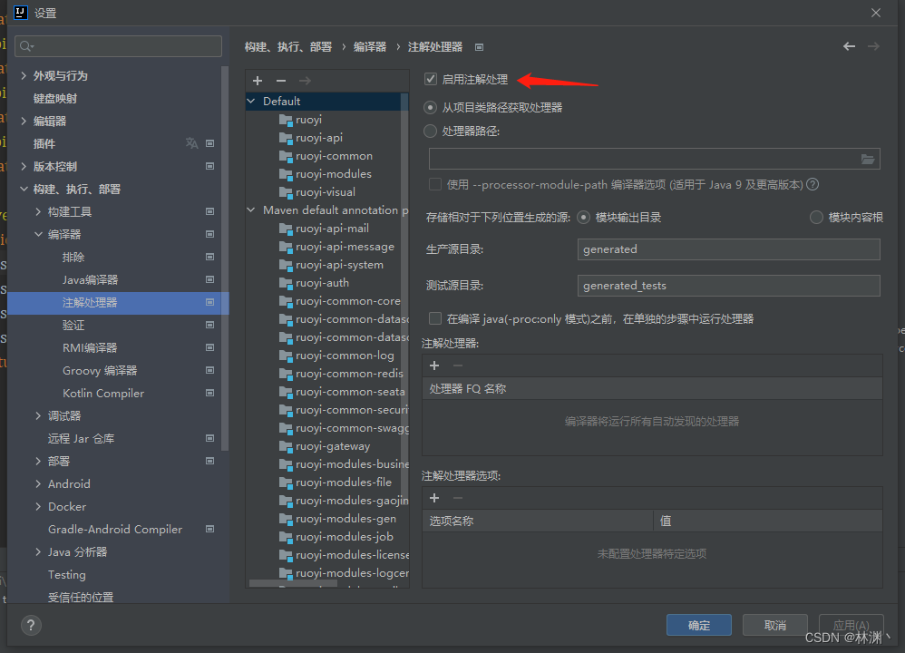
Task: Expand 版本控制 settings group
Action: tap(24, 166)
